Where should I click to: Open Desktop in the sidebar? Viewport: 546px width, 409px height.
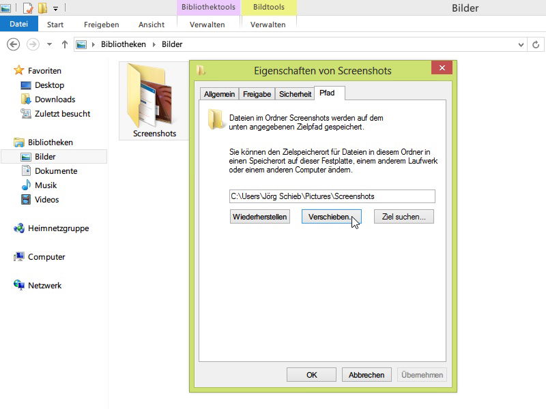(49, 85)
